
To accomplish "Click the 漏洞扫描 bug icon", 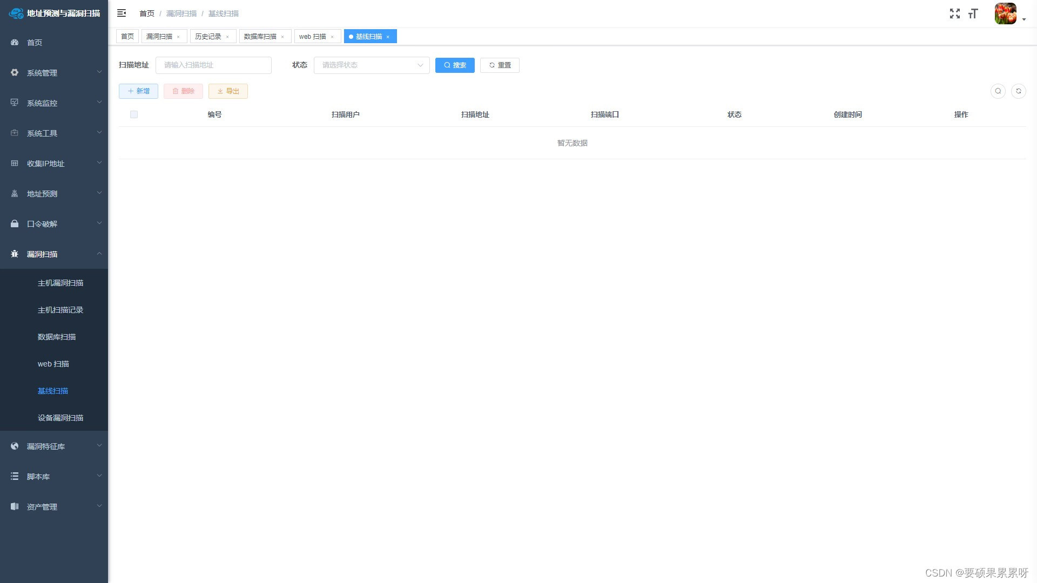I will point(15,254).
